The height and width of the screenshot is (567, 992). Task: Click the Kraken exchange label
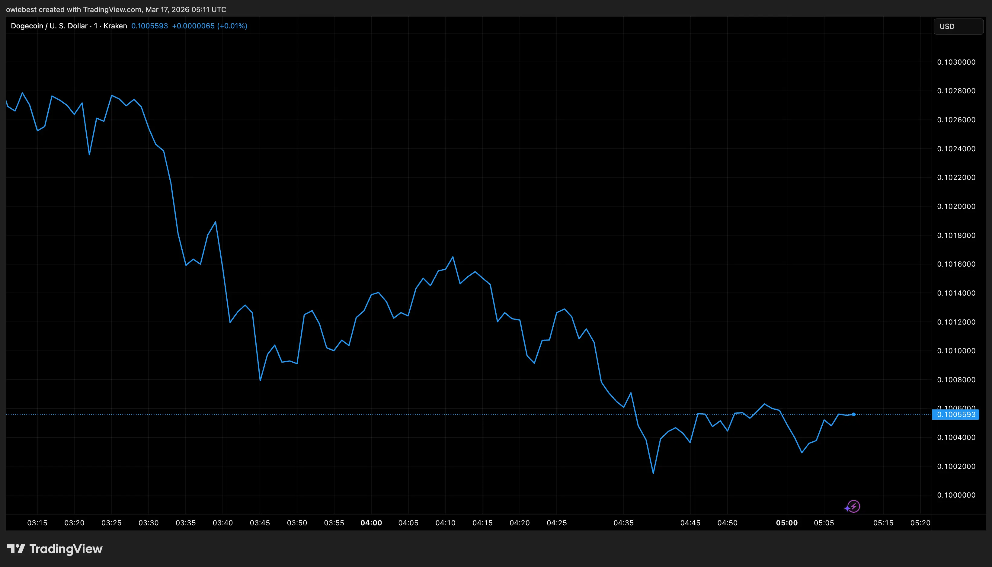tap(115, 26)
